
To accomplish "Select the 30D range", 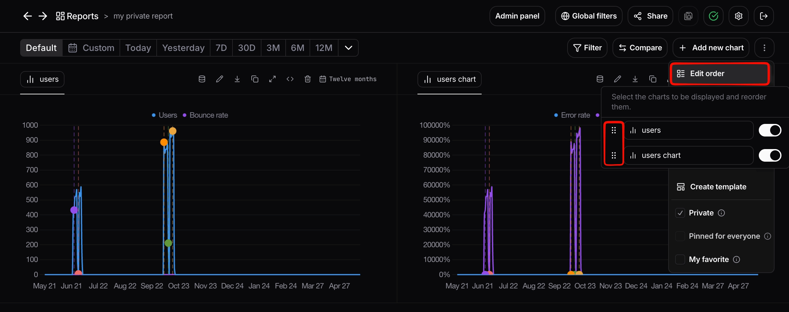I will pyautogui.click(x=247, y=48).
